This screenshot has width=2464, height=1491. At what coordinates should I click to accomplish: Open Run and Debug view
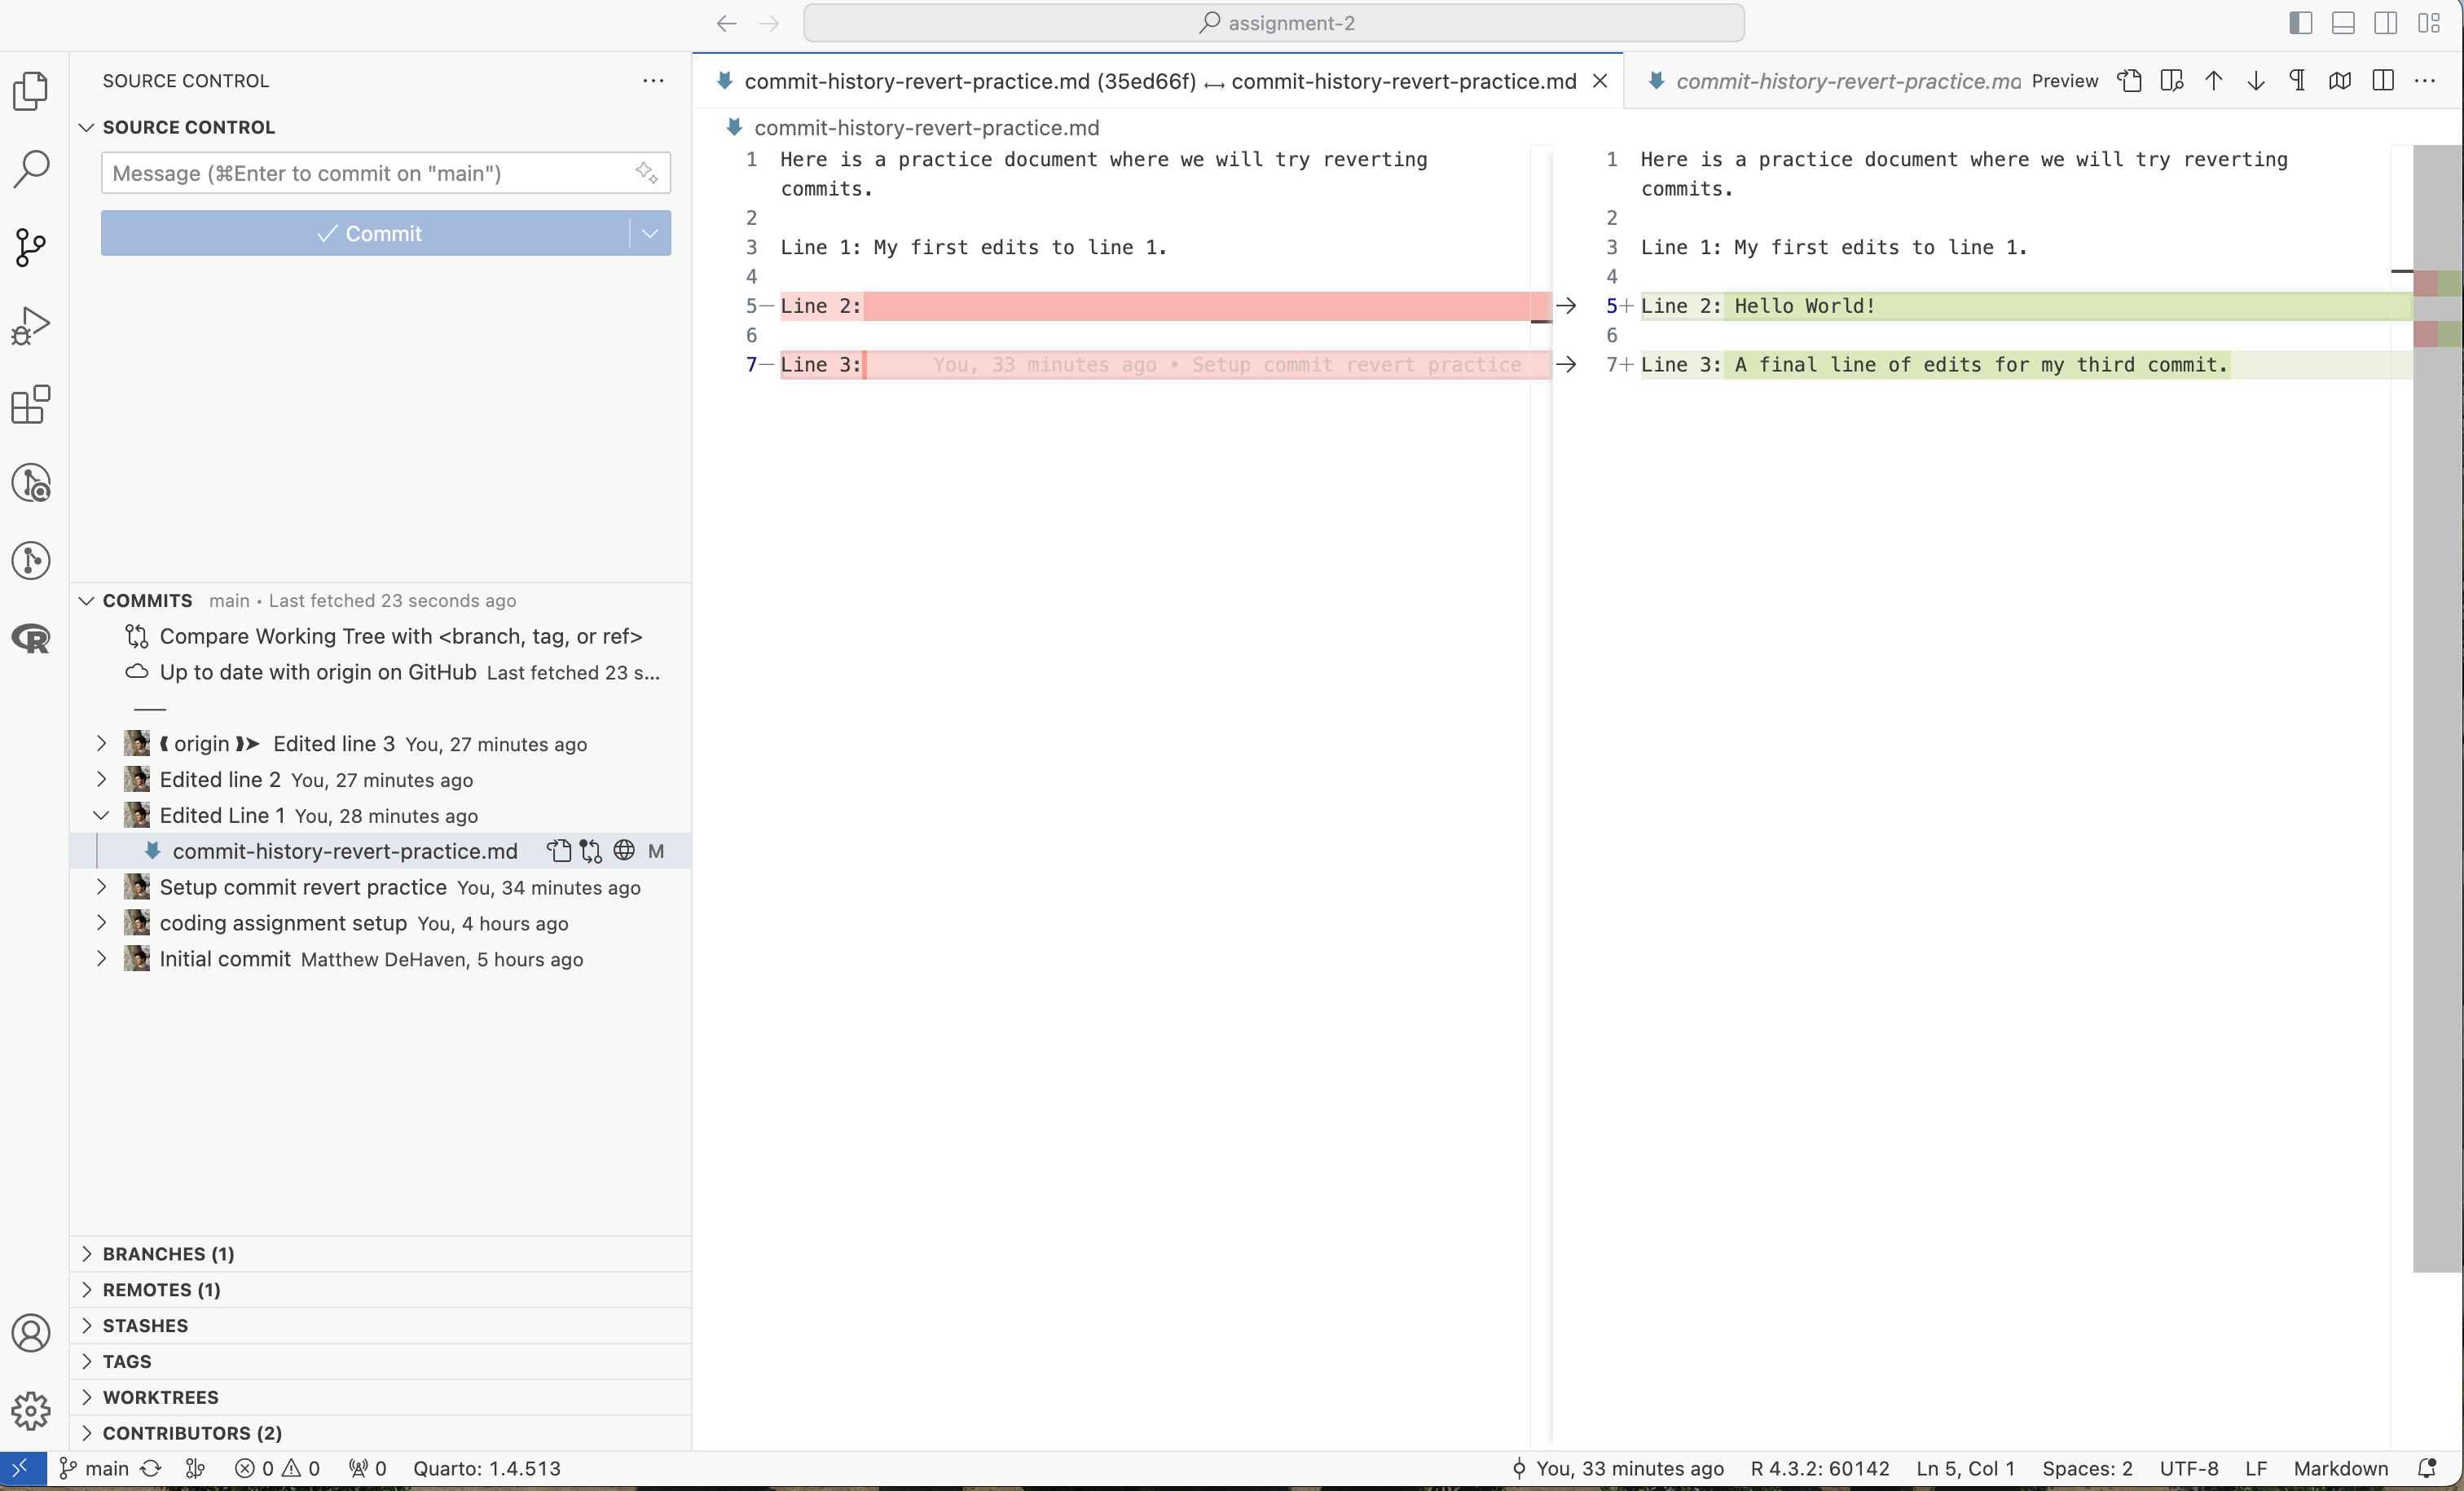[31, 326]
